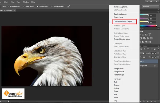Add a Vibrance adjustment
This screenshot has height=103, width=160.
150,35
